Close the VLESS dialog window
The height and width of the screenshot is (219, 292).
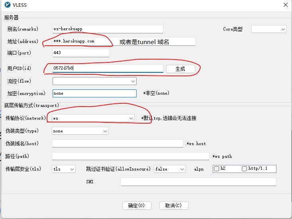click(x=285, y=5)
